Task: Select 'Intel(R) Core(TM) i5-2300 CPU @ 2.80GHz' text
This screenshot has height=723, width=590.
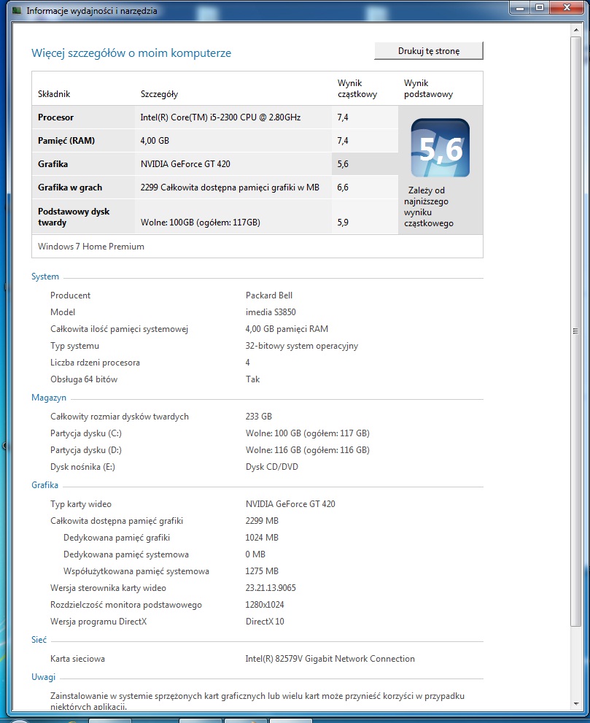Action: [220, 117]
